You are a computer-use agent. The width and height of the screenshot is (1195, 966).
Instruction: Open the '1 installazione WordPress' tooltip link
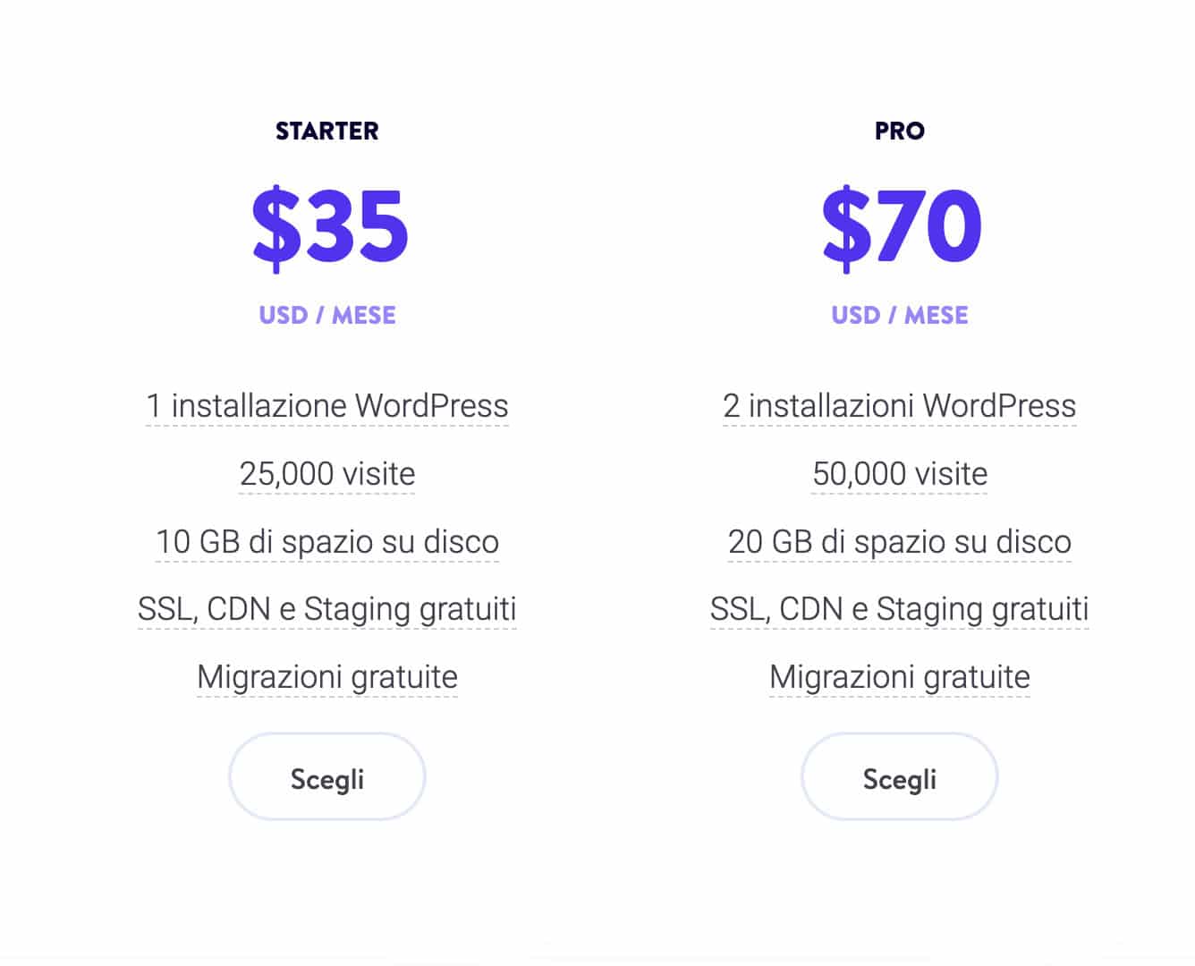coord(326,405)
